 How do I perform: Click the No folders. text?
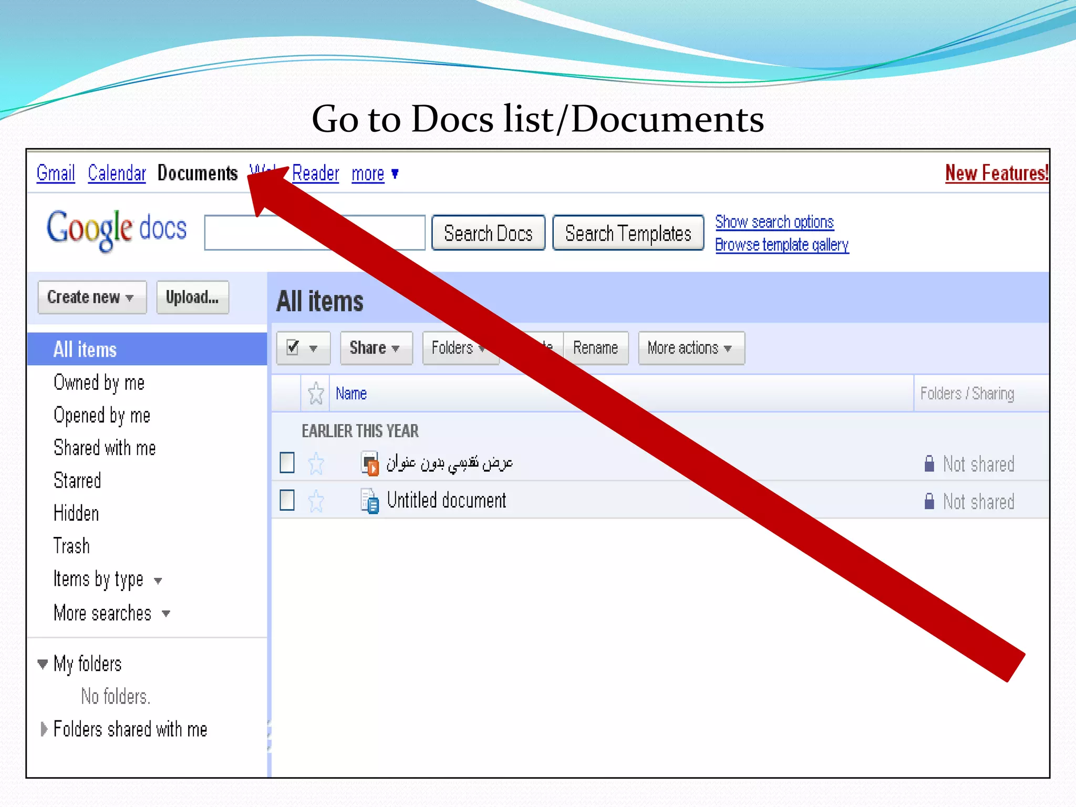click(116, 697)
